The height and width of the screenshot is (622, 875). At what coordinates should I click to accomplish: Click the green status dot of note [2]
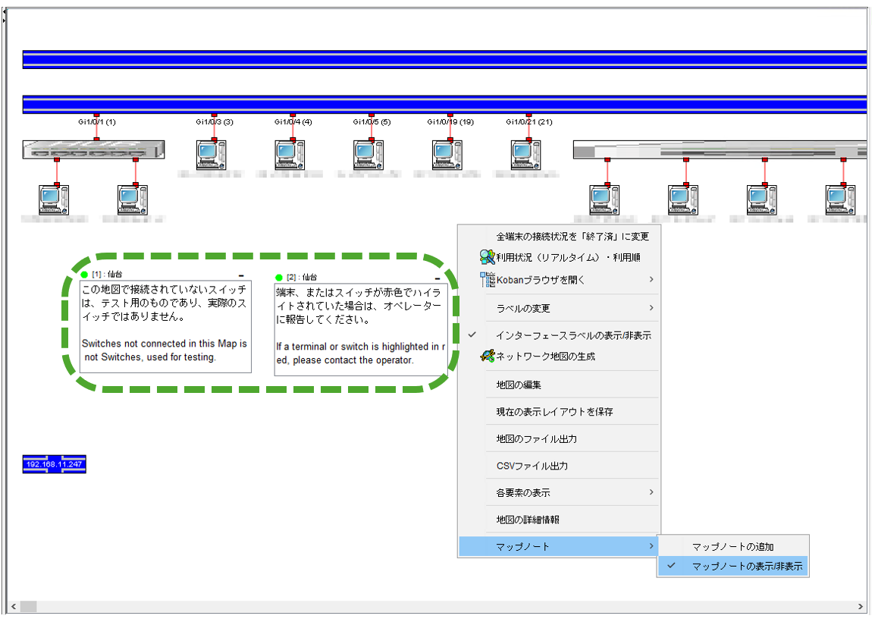(279, 278)
